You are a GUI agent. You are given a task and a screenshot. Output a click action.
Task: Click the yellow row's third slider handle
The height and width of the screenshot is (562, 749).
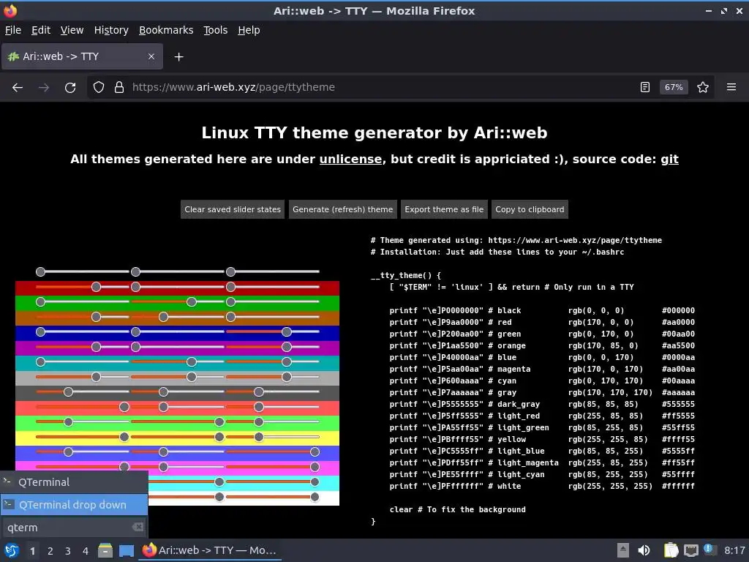click(259, 437)
